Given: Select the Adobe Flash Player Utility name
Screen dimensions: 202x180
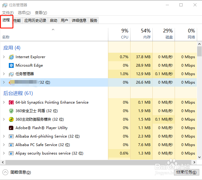Looking at the screenshot, I should click(41, 128).
